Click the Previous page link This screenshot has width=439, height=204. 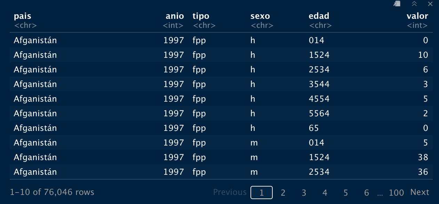[x=230, y=192]
